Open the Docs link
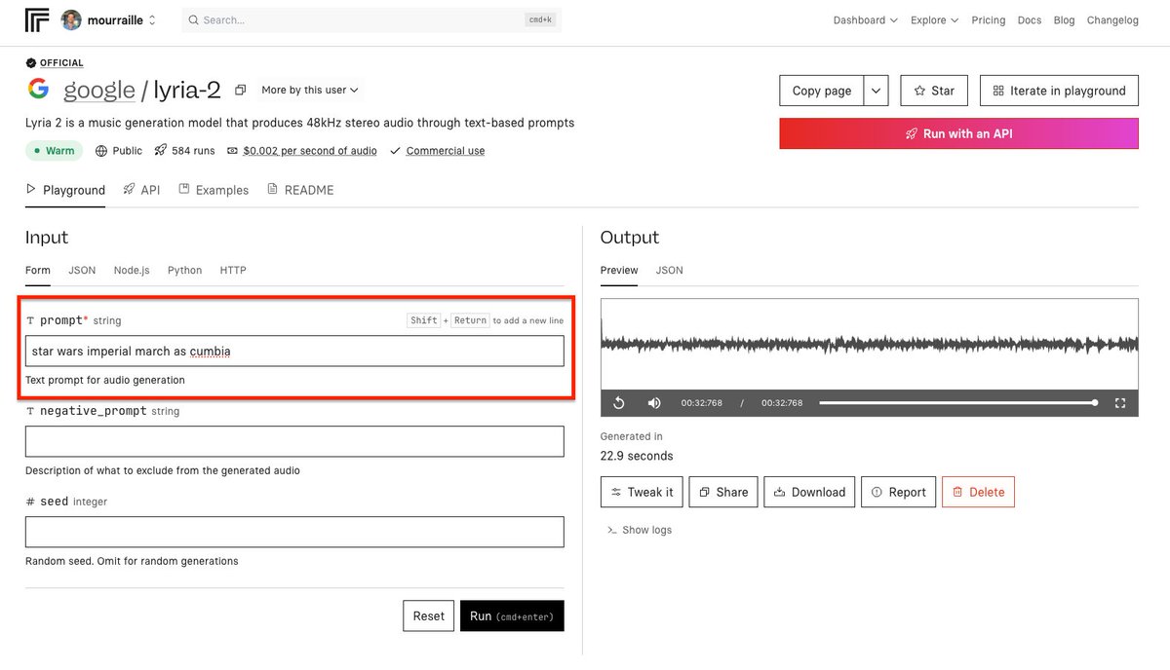The height and width of the screenshot is (670, 1170). 1030,19
